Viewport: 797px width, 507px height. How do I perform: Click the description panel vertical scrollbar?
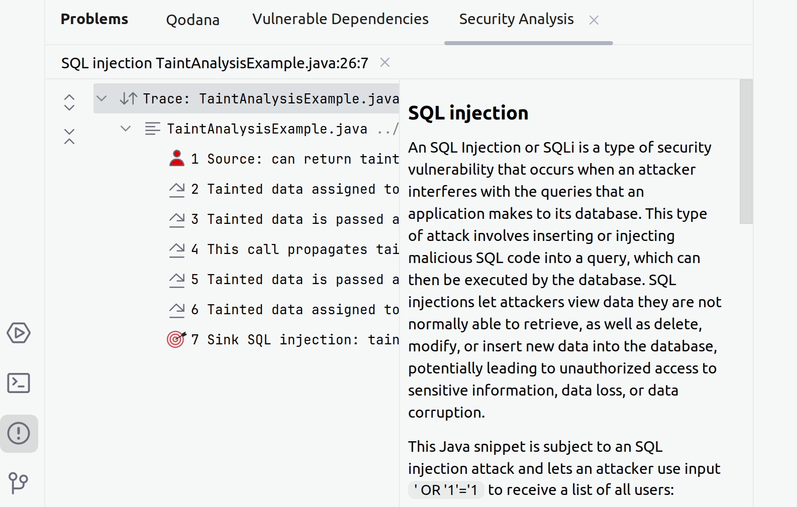tap(746, 152)
